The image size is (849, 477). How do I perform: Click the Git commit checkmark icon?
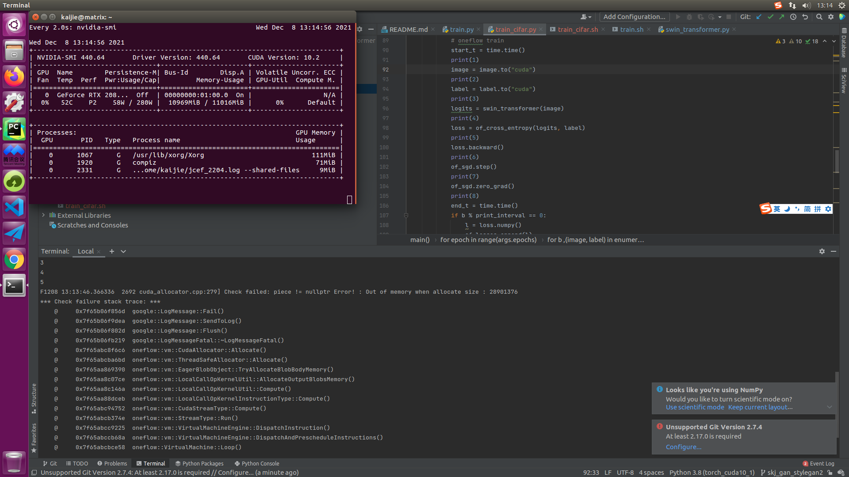click(x=770, y=17)
